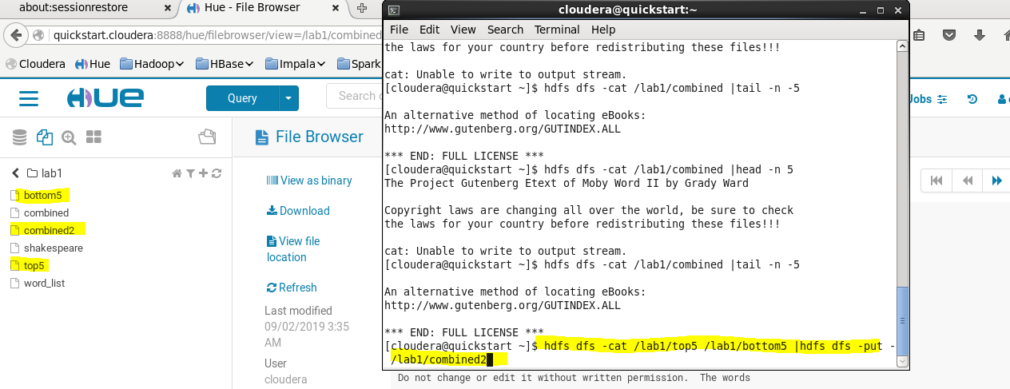Open the terminal File menu
Screen dimensions: 1010x389
click(399, 30)
